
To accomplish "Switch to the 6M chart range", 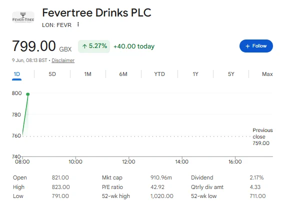I will pos(123,74).
